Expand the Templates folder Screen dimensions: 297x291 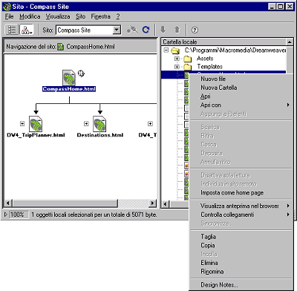coord(177,67)
